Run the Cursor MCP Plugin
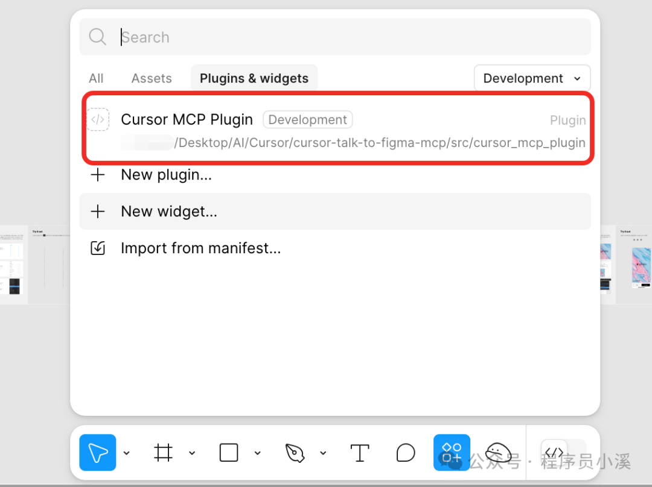This screenshot has height=487, width=652. tap(187, 119)
